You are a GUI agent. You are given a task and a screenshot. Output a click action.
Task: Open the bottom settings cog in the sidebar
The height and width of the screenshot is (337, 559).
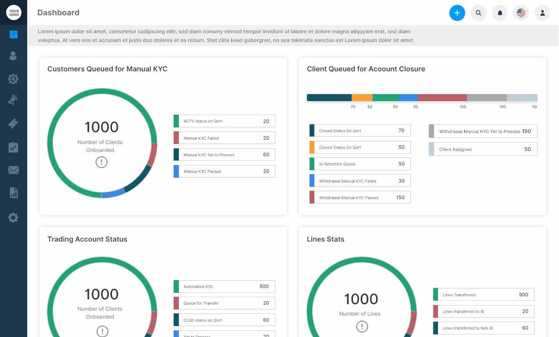click(13, 218)
